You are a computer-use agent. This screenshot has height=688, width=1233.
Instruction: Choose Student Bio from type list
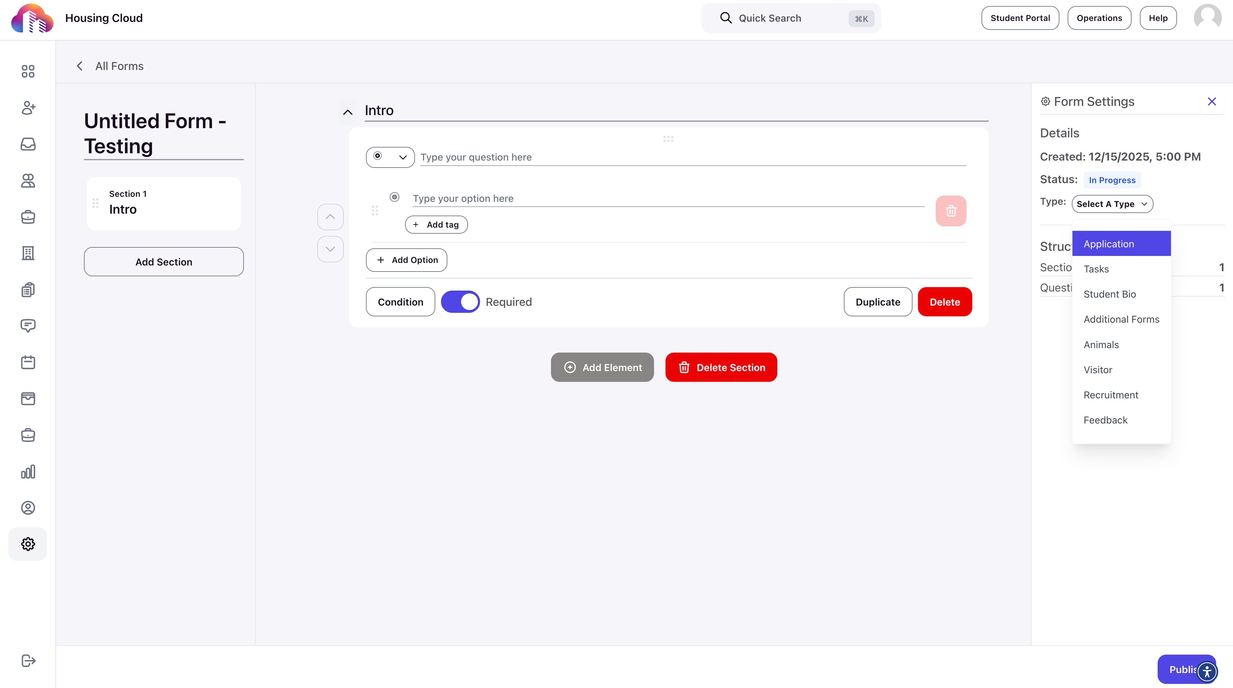click(1110, 294)
